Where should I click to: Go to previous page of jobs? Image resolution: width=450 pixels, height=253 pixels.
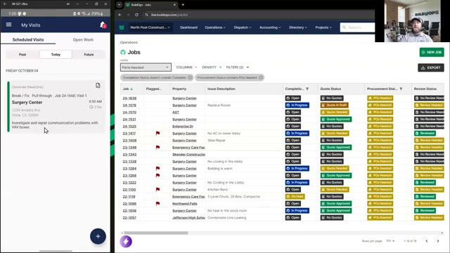click(427, 241)
